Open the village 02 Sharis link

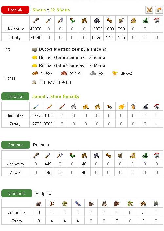(60, 10)
